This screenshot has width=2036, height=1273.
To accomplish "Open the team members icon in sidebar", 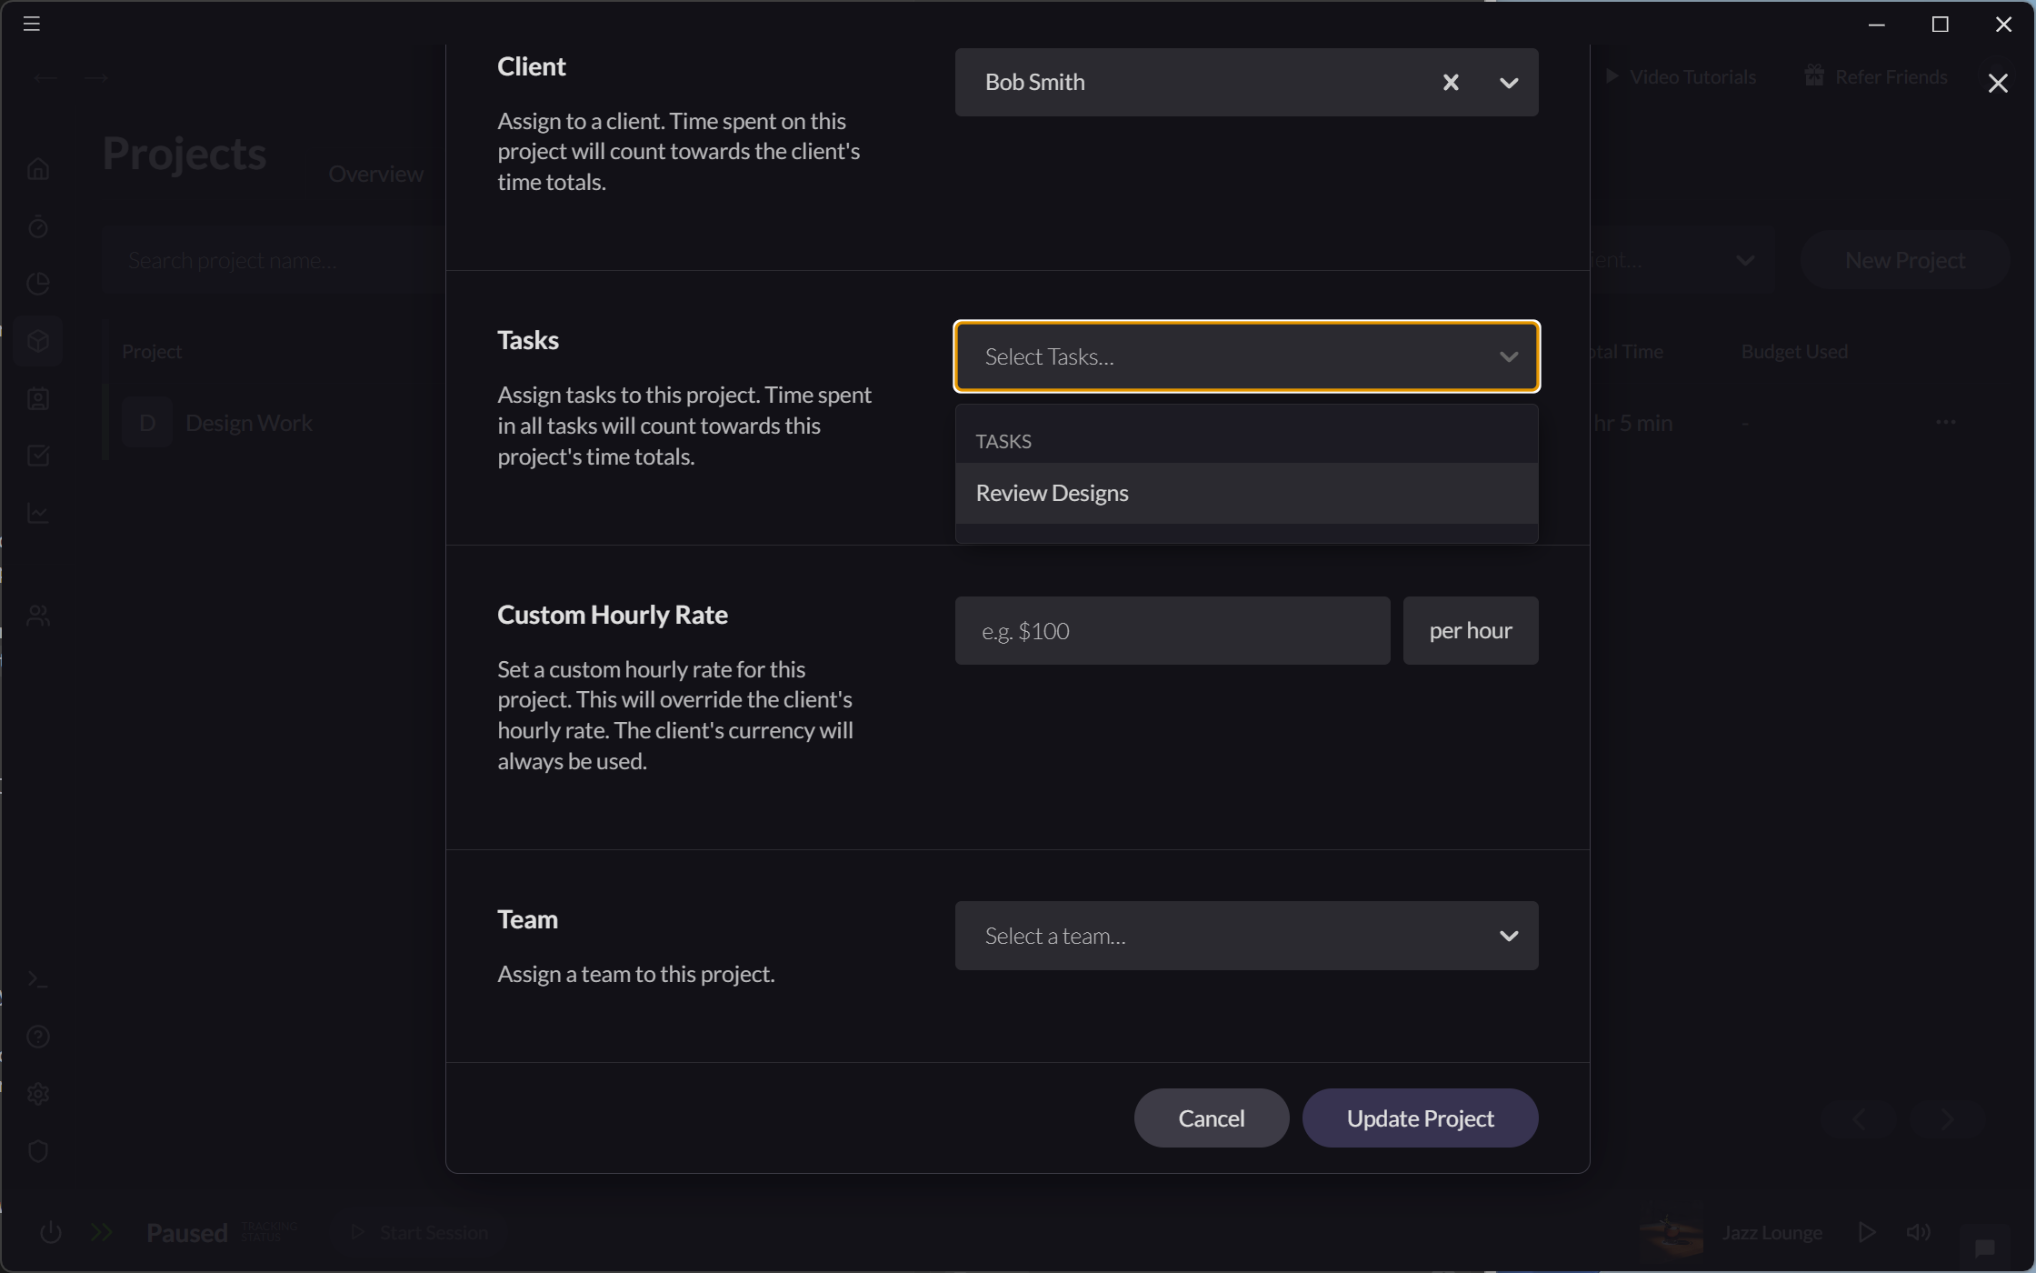I will click(x=38, y=616).
